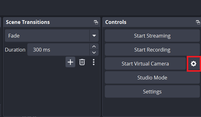This screenshot has width=201, height=117.
Task: Enable Studio Mode
Action: click(x=152, y=78)
